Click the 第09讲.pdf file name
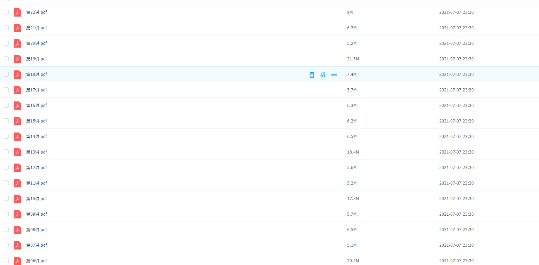Viewport: 539px width, 265px height. coord(37,214)
